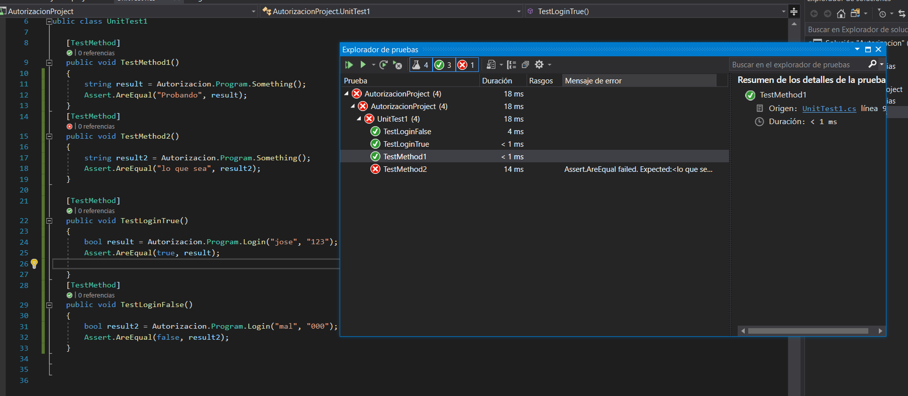
Task: Open the AutorizacionProject.UnitTest1 type dropdown
Action: (392, 11)
